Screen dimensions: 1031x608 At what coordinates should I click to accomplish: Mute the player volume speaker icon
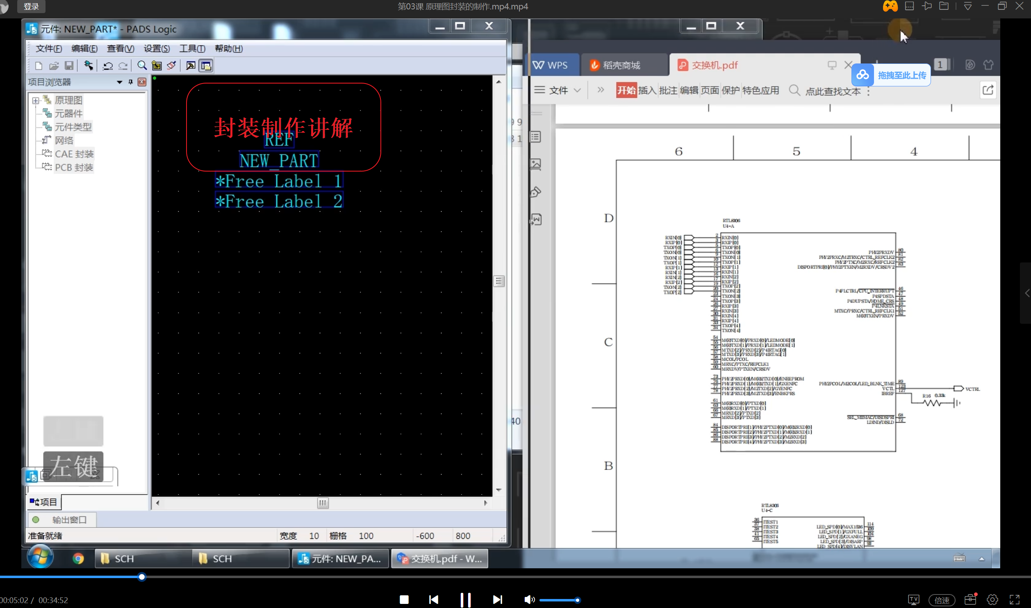529,600
